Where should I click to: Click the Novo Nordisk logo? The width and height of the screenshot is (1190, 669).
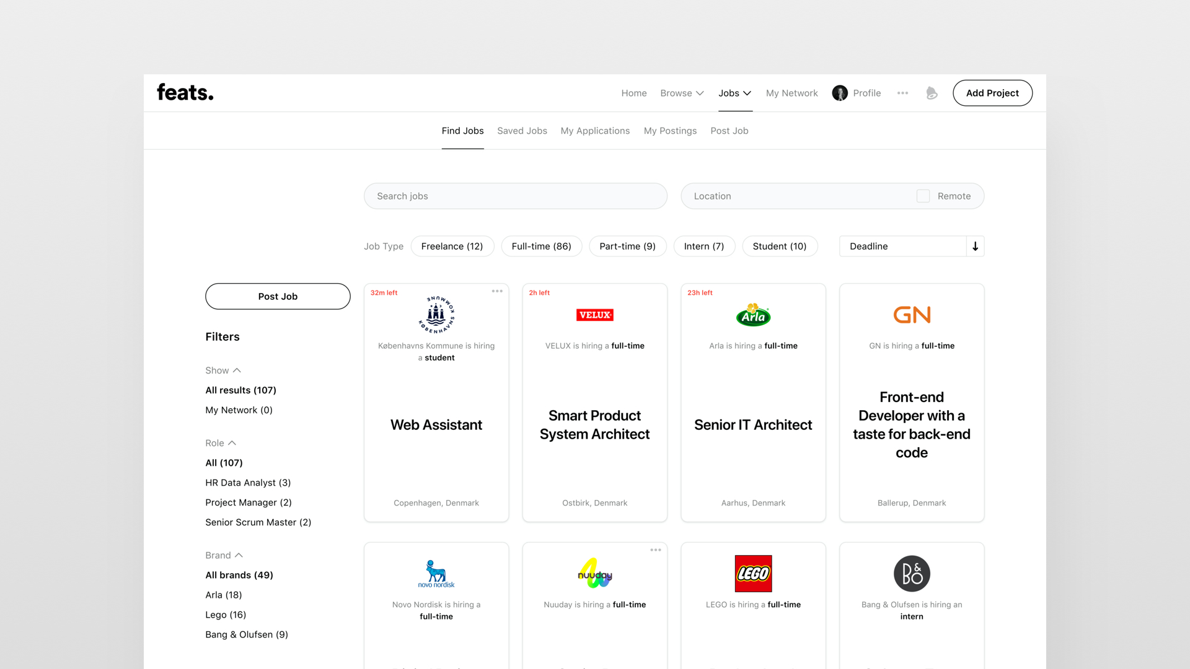[x=436, y=574]
